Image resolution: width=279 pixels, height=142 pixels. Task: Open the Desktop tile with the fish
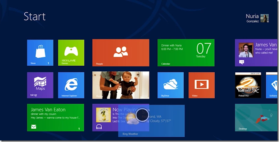[256, 117]
